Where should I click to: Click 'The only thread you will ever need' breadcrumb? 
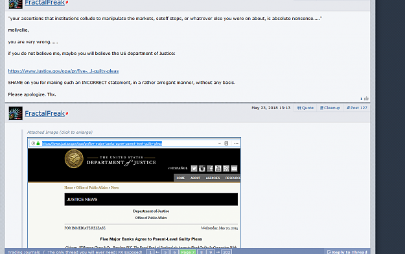tap(95, 252)
